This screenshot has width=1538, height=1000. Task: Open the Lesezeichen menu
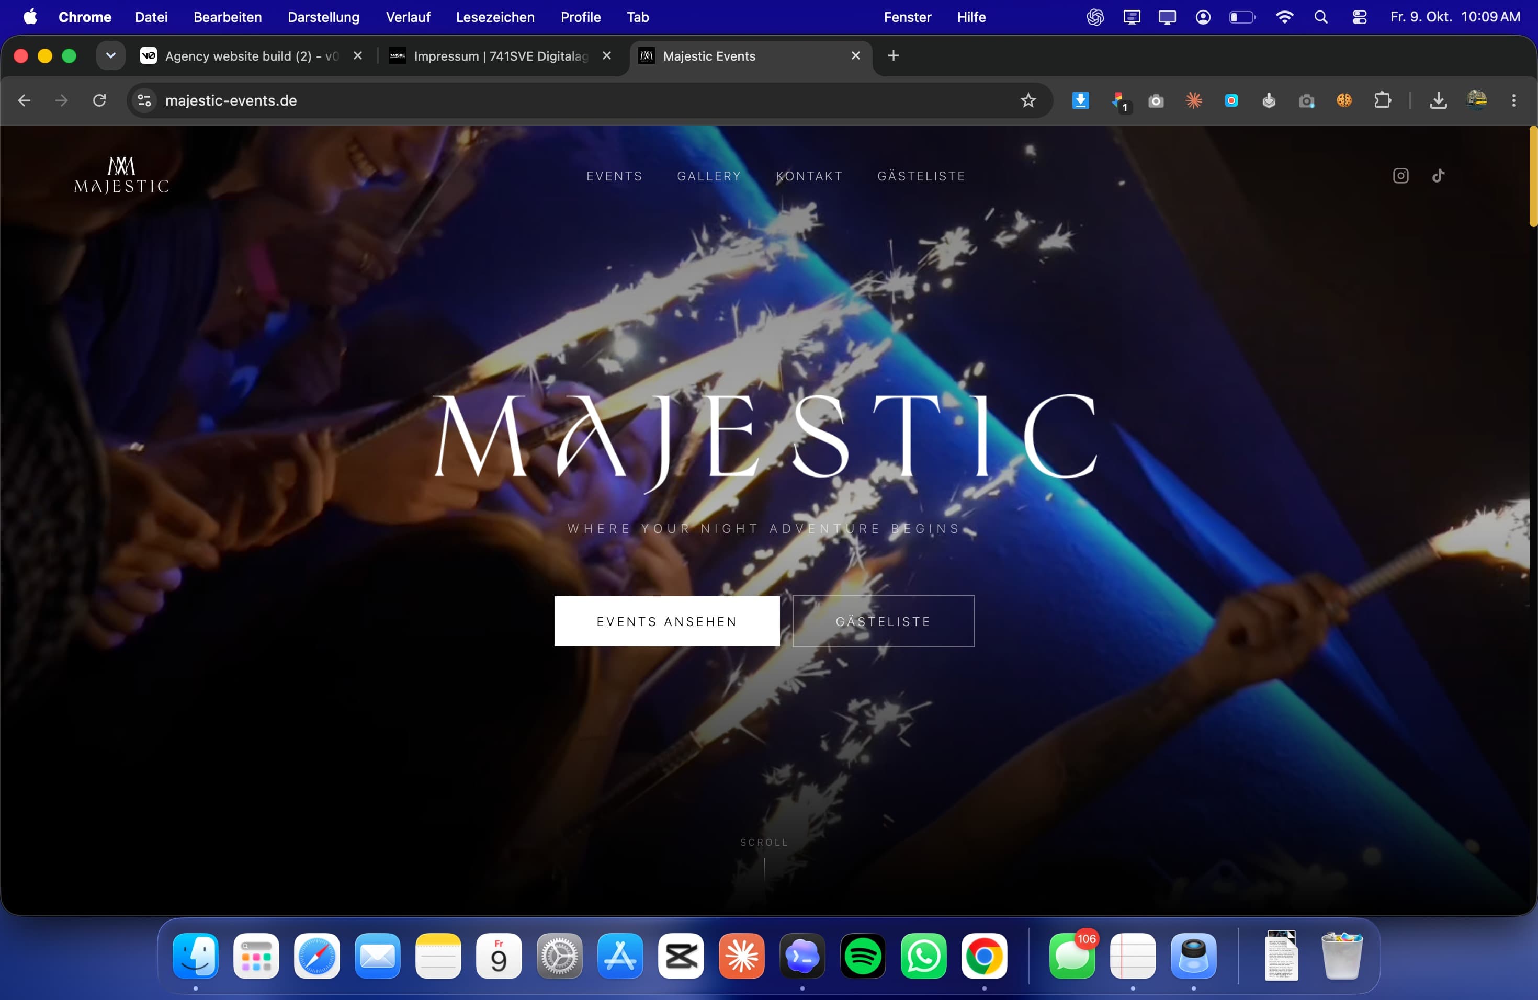tap(495, 17)
